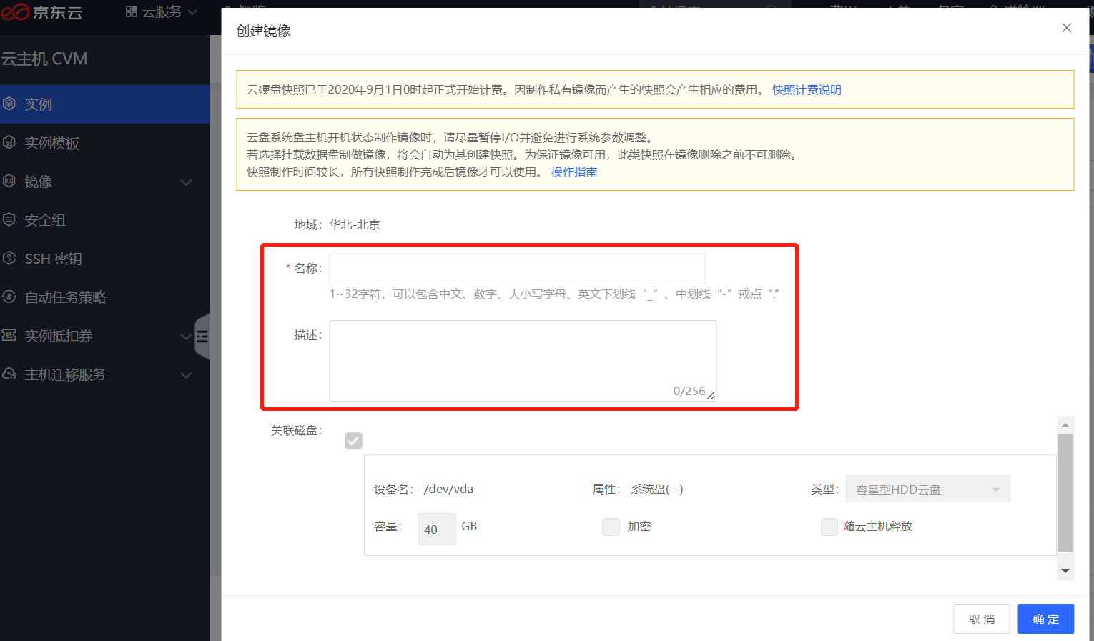Expand the 云服务 dropdown chevron
Image resolution: width=1094 pixels, height=641 pixels.
192,12
